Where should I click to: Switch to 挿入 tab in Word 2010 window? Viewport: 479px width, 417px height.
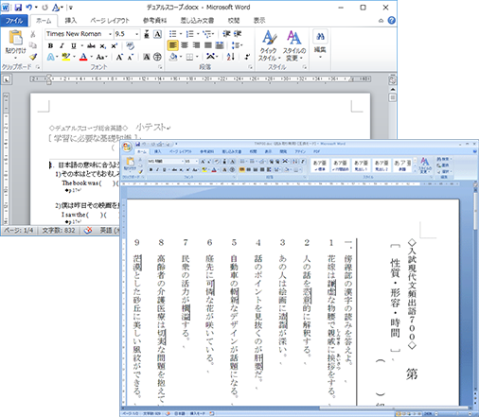pos(71,21)
